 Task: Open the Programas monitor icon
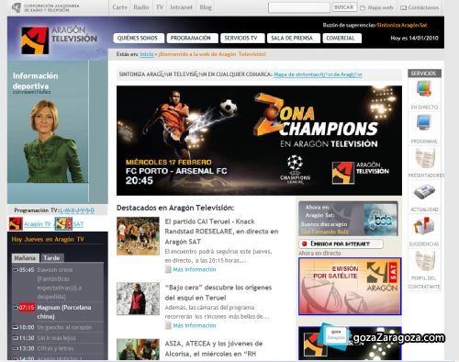(424, 122)
